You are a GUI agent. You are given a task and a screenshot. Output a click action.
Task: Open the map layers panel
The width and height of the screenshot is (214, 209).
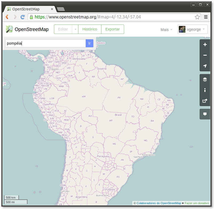point(205,79)
